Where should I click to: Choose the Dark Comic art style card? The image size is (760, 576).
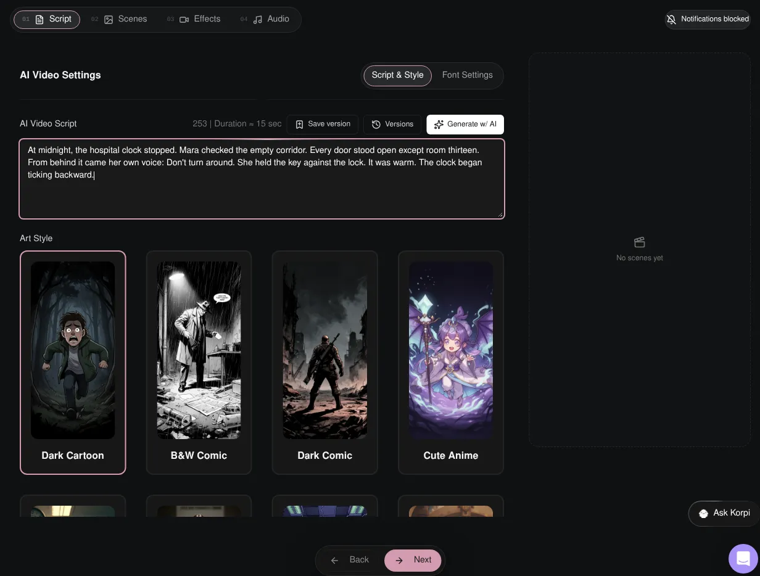point(324,363)
